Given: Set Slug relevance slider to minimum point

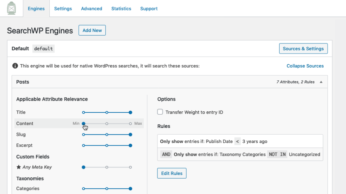Looking at the screenshot, I should point(83,135).
